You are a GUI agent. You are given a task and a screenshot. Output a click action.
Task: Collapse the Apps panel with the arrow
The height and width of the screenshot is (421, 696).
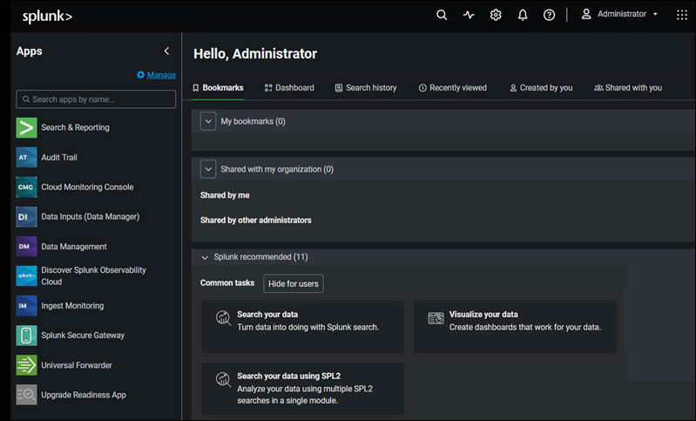point(167,51)
